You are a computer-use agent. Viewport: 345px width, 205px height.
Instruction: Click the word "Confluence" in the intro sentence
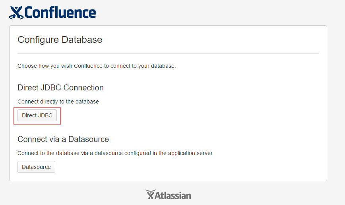point(88,66)
